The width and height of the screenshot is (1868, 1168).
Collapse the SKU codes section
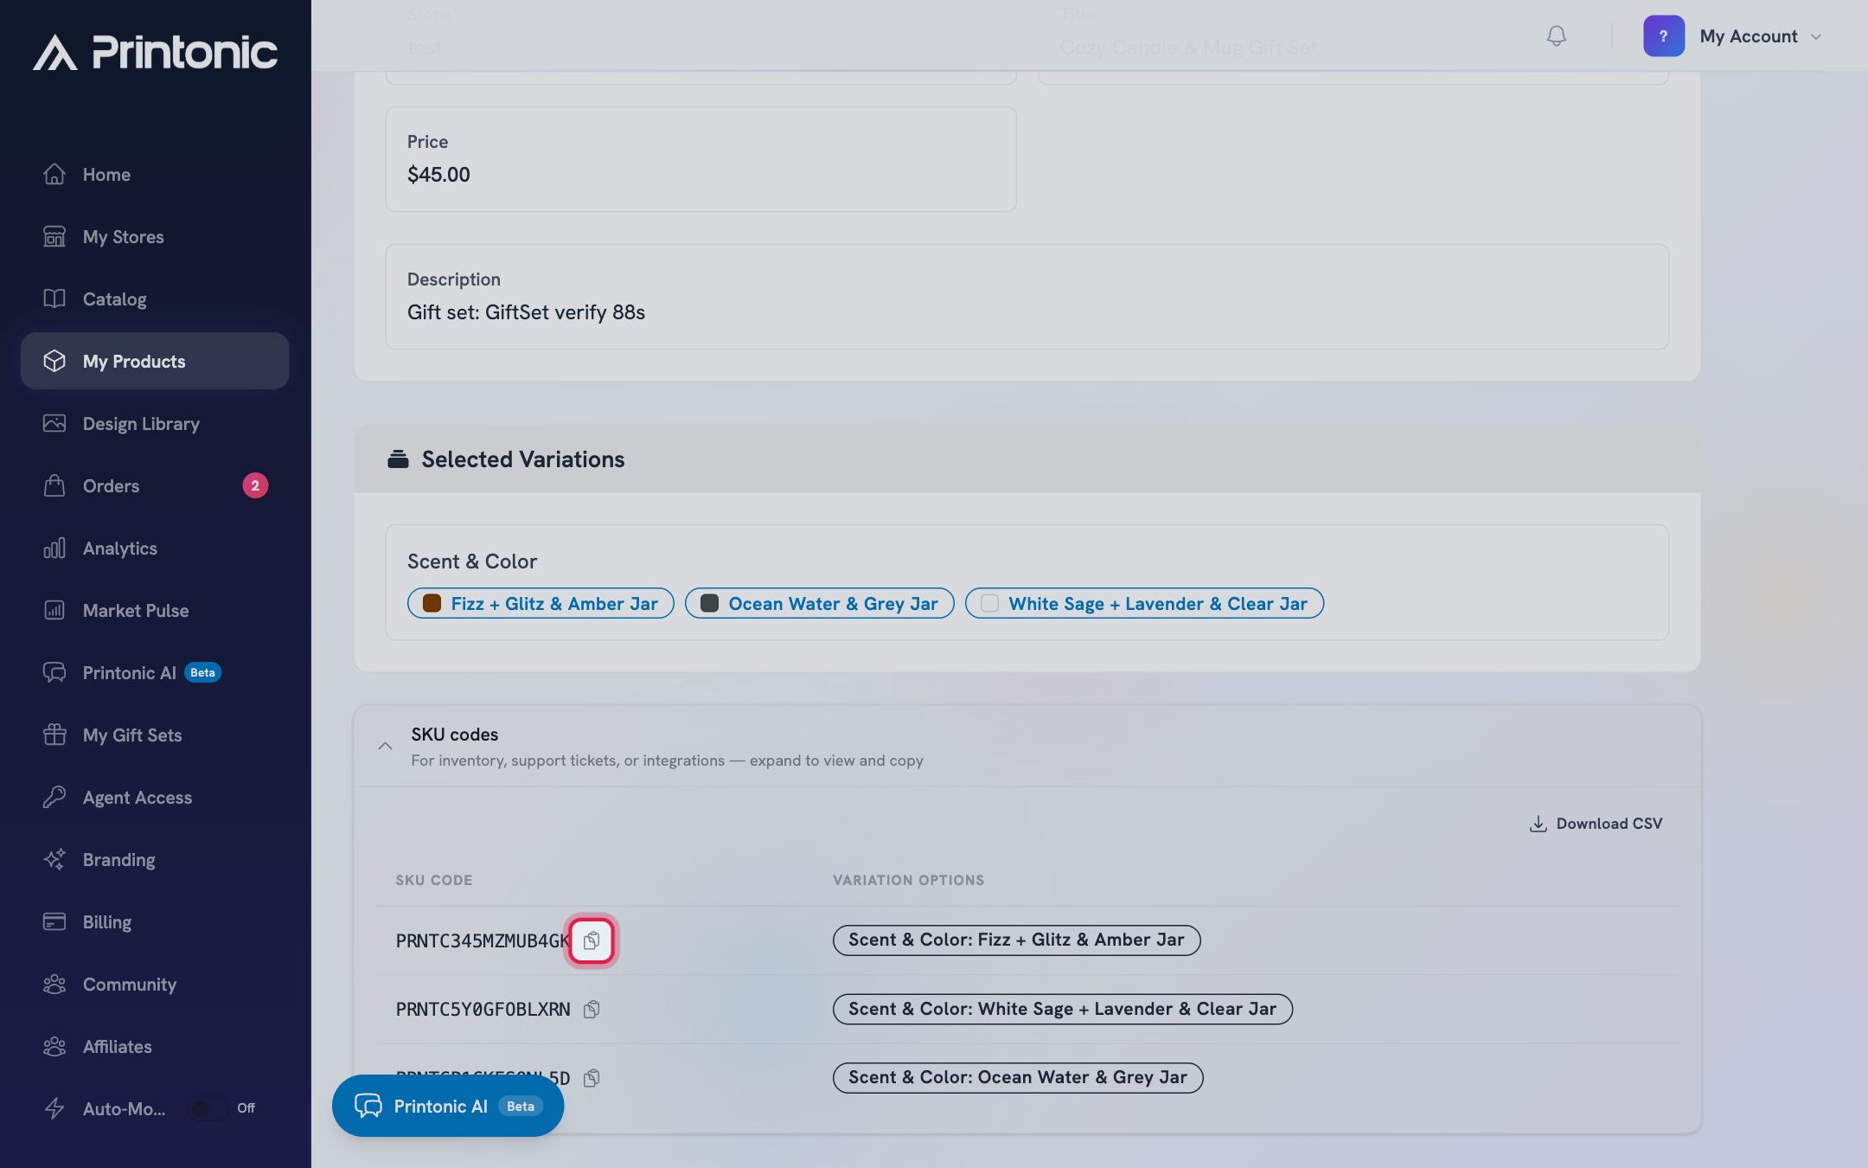click(x=385, y=746)
